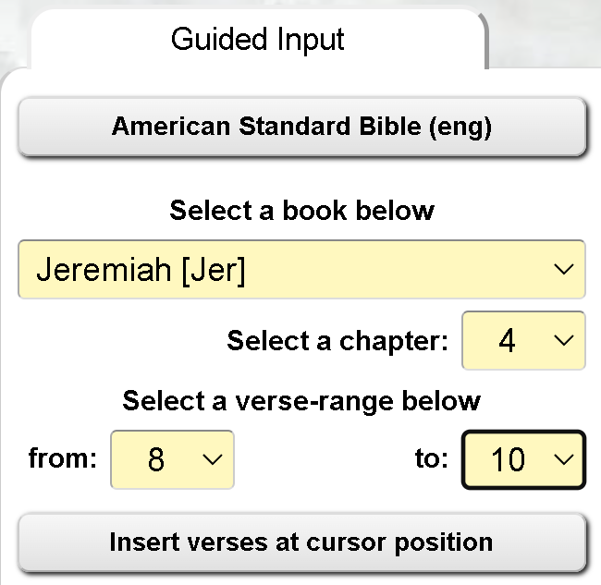Click the chevron arrow of the book selector

[x=562, y=270]
